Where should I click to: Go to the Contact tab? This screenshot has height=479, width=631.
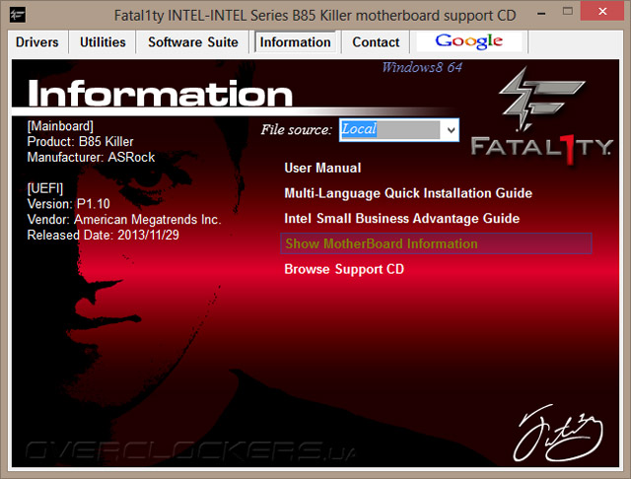[376, 42]
